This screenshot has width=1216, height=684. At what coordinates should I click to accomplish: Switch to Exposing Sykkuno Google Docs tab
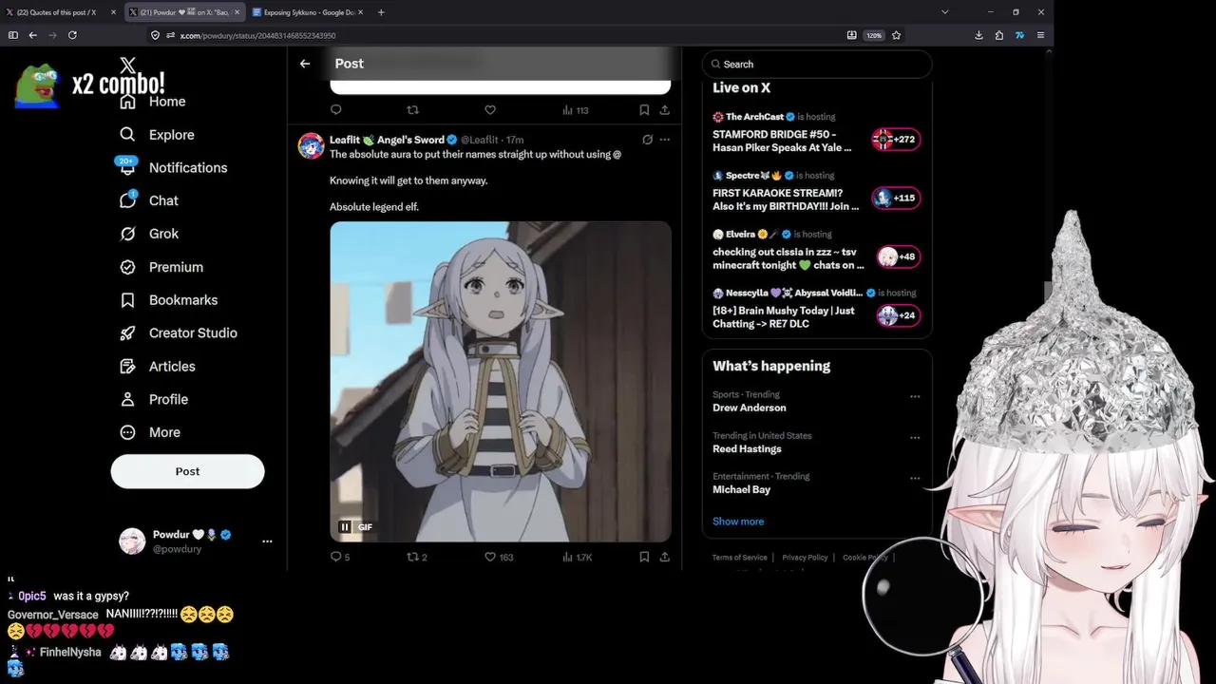(x=308, y=12)
